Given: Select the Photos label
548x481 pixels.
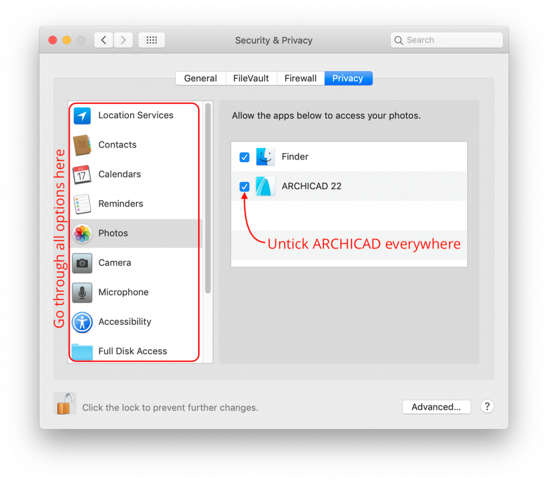Looking at the screenshot, I should pyautogui.click(x=113, y=233).
